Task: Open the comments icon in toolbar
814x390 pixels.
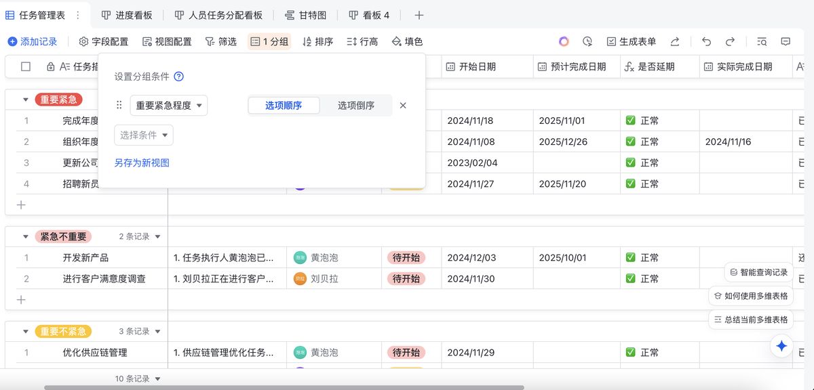Action: tap(786, 41)
